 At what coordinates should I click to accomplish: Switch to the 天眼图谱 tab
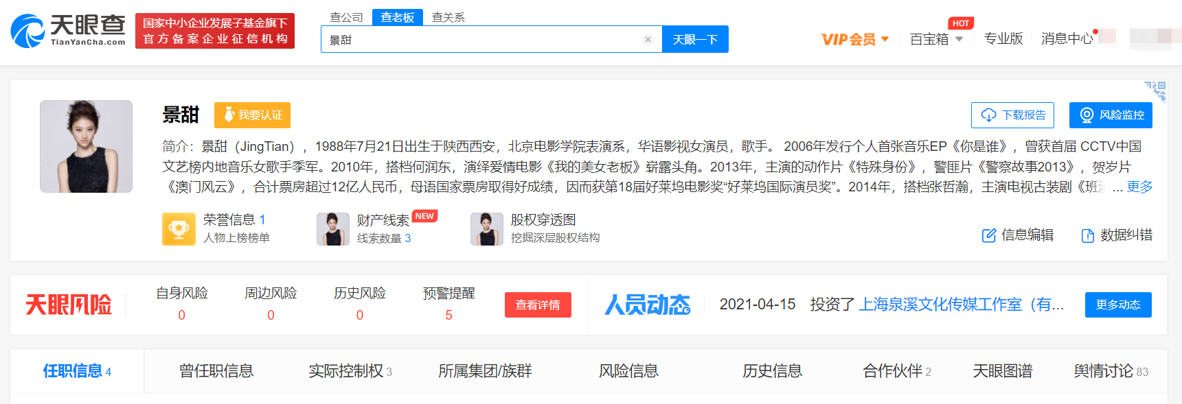click(x=1003, y=371)
